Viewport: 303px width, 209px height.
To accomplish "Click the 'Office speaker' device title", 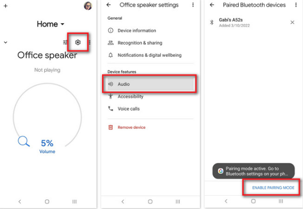I will click(47, 56).
